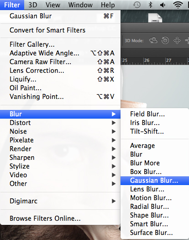This screenshot has height=240, width=189.
Task: Click the document icon on desktop
Action: (155, 17)
